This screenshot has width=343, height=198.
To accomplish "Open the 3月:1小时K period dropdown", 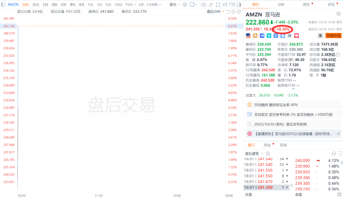I will pos(150,5).
